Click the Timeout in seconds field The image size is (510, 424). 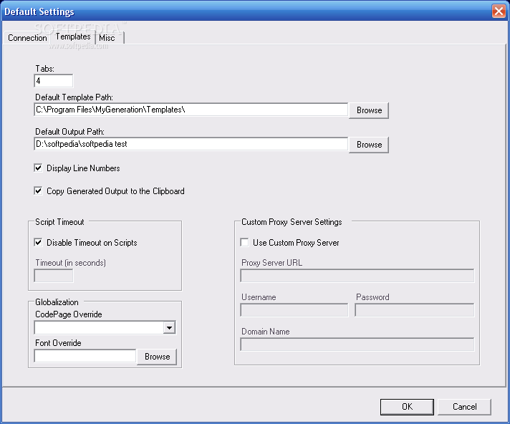54,276
